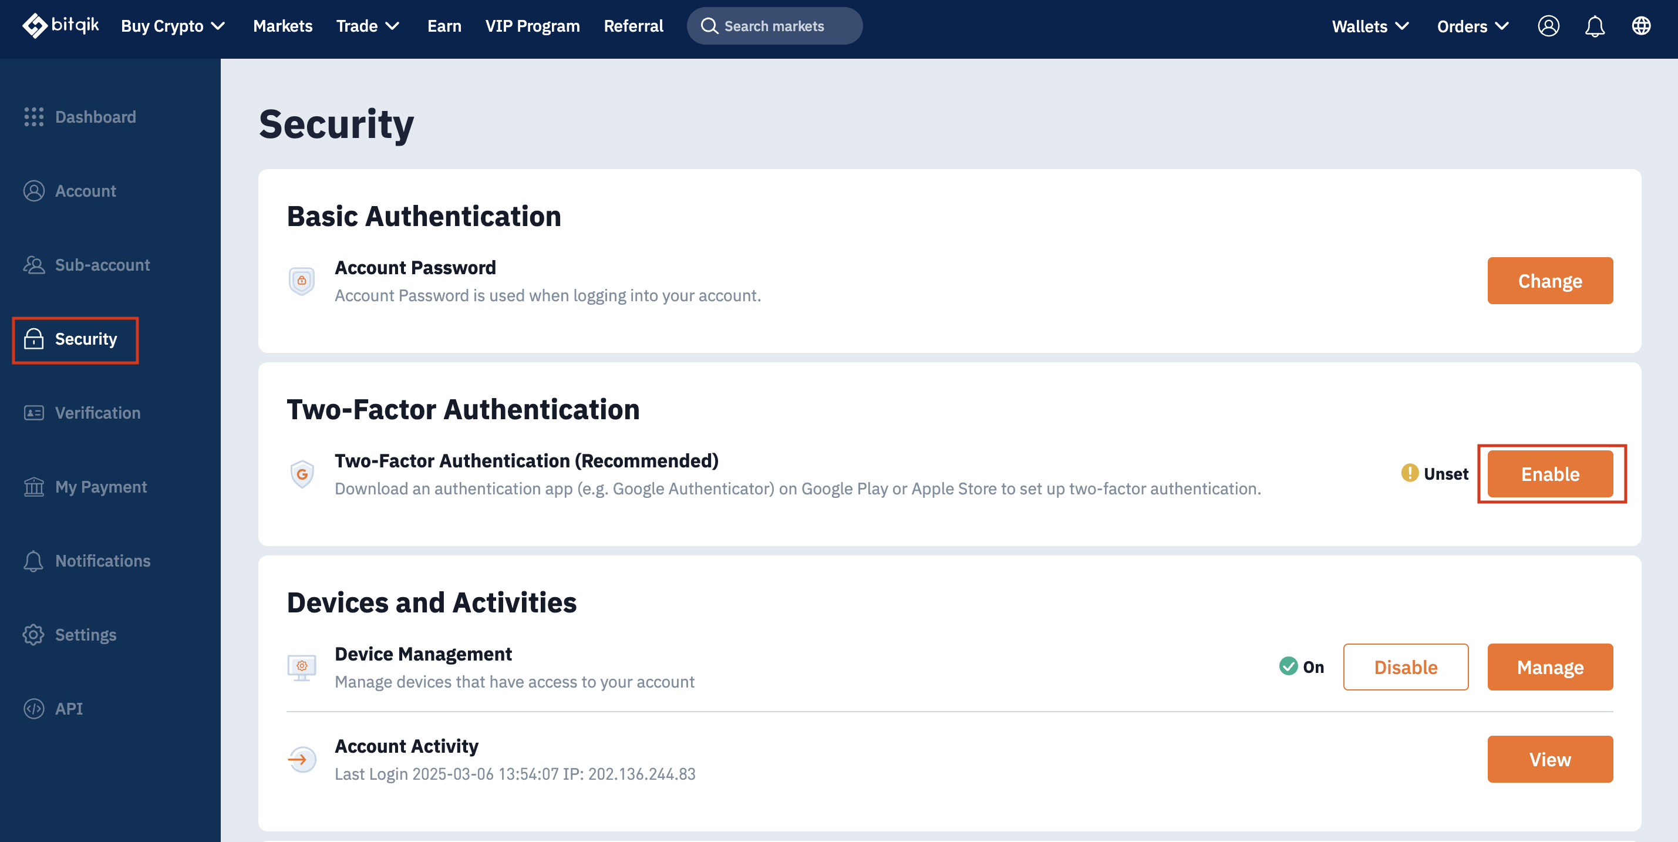This screenshot has width=1678, height=842.
Task: Click the Security lock icon
Action: 34,339
